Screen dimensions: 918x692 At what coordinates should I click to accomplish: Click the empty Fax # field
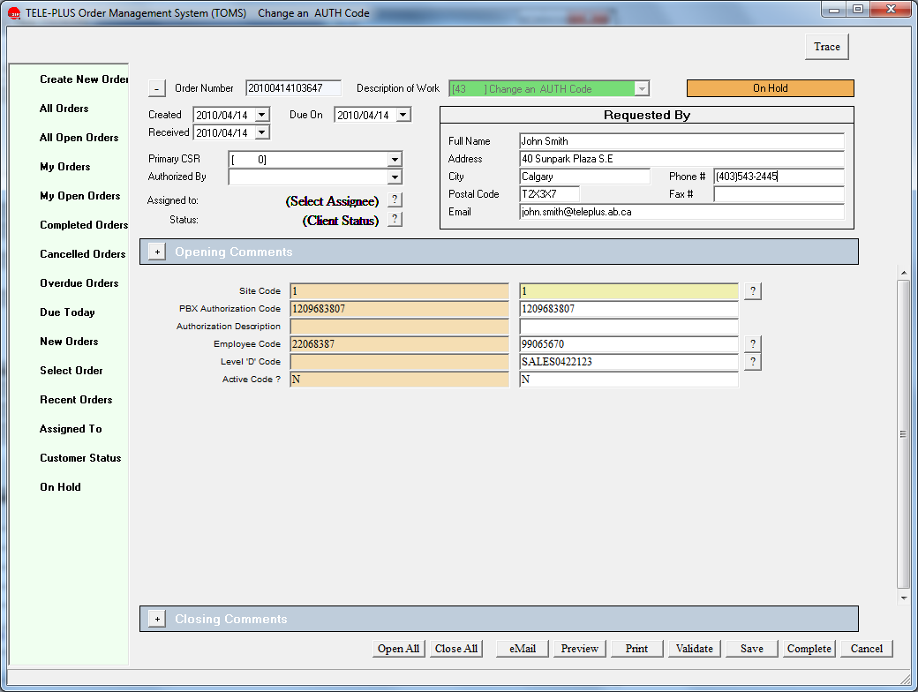tap(779, 194)
